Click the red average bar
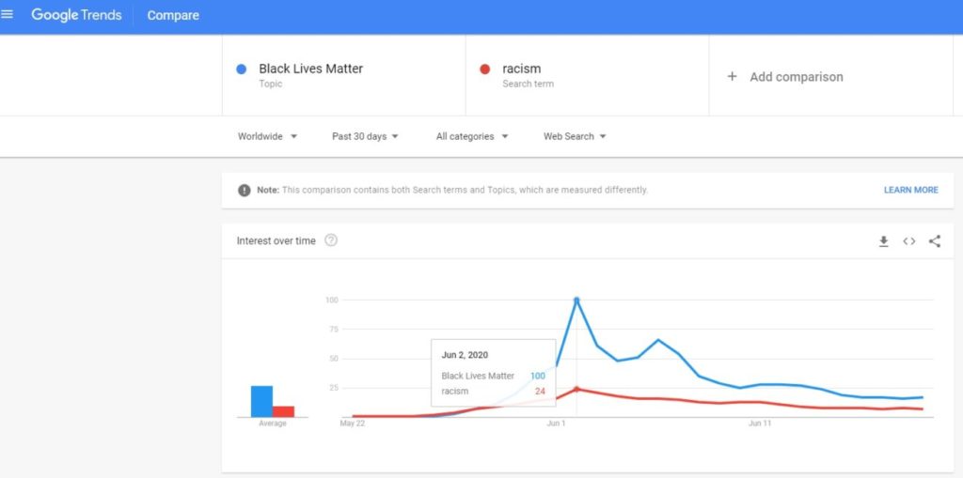Image resolution: width=963 pixels, height=478 pixels. pos(284,411)
